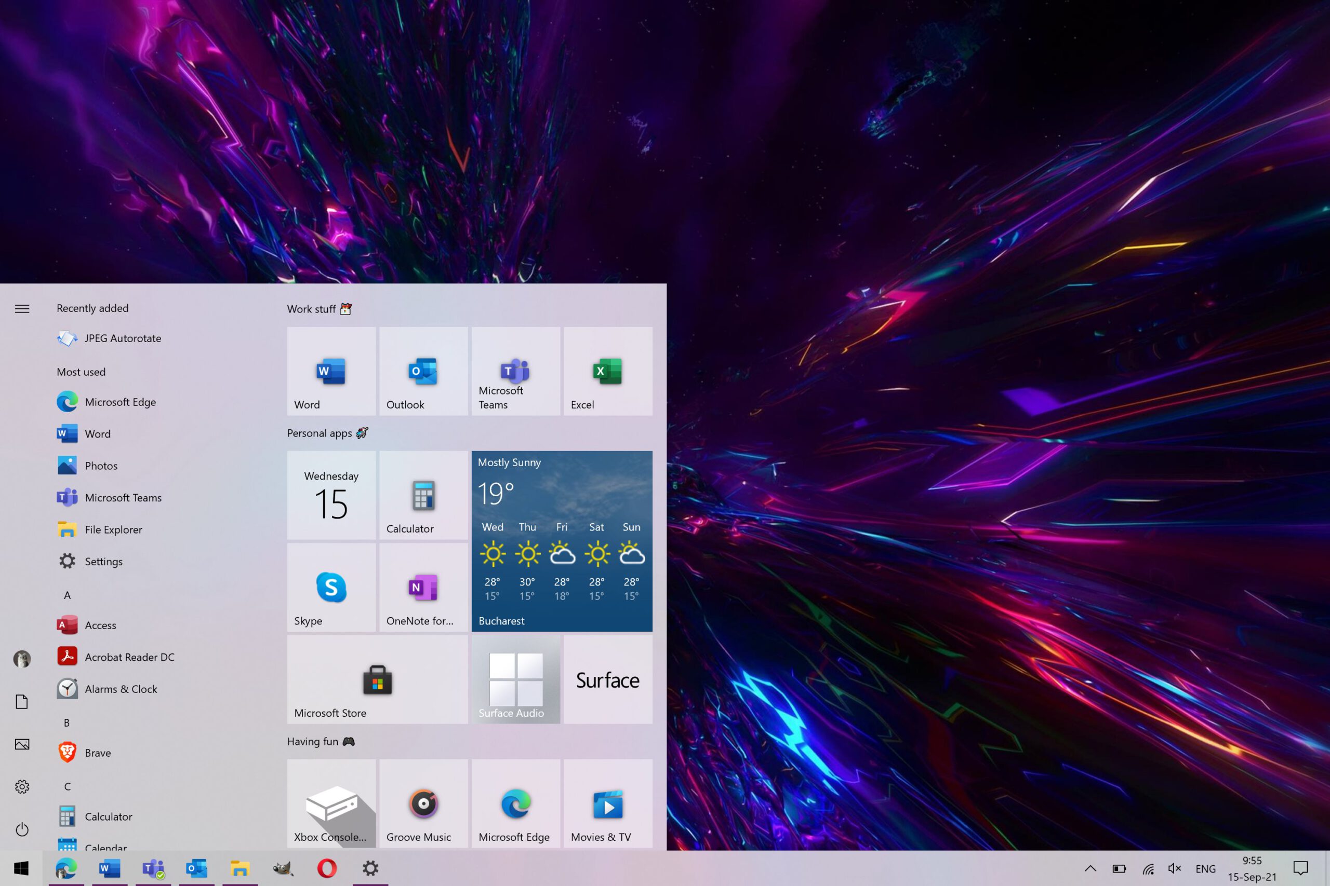
Task: Open the Microsoft Store tile
Action: [377, 679]
